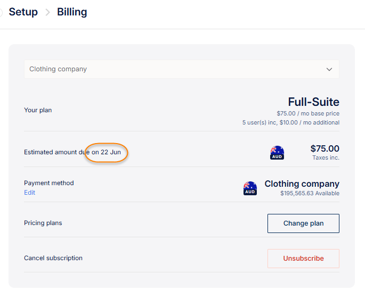Click the Taxes inc. note
Screen dimensions: 365x299
pyautogui.click(x=326, y=157)
